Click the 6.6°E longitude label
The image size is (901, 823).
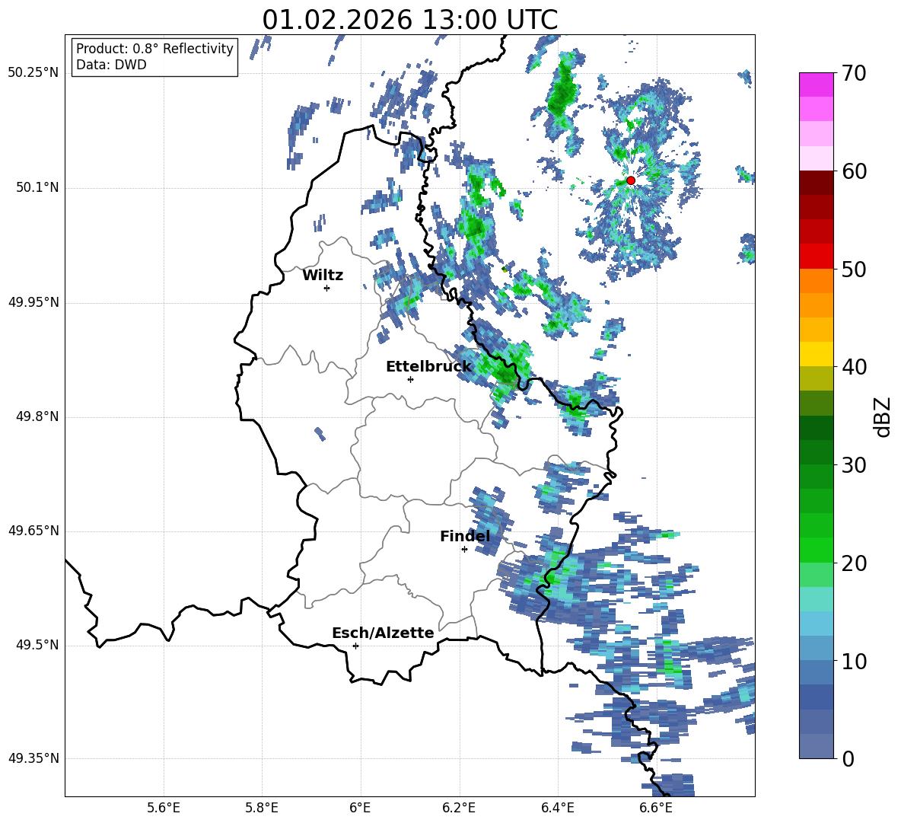point(656,809)
